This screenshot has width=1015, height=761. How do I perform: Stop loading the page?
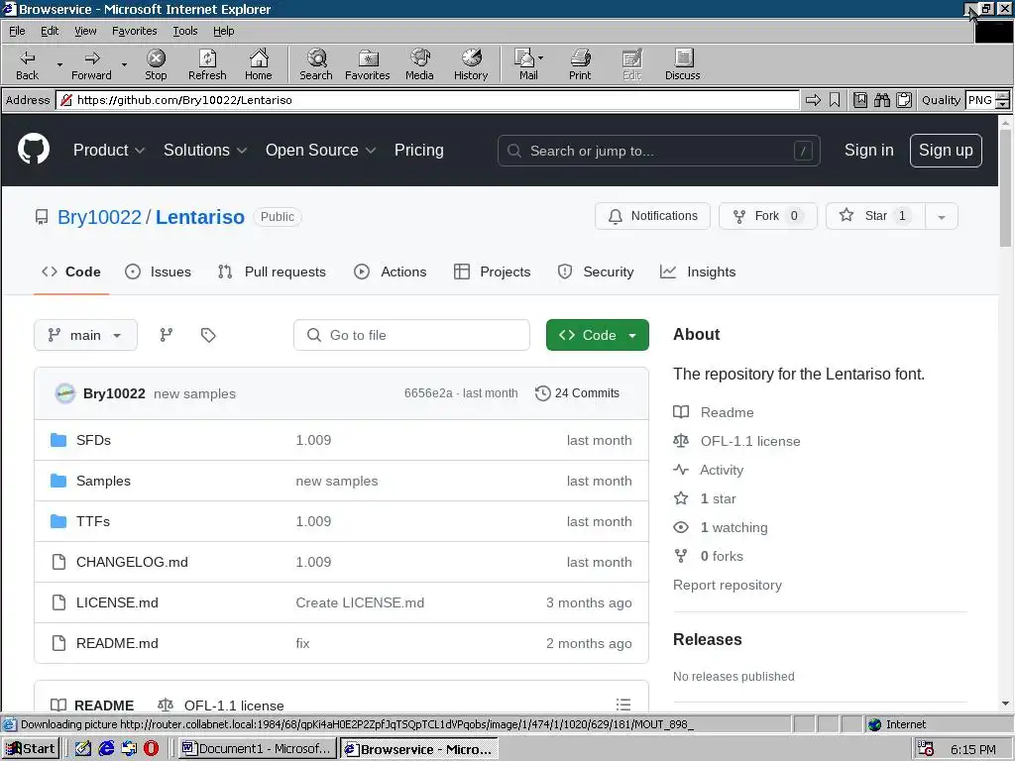click(x=156, y=64)
